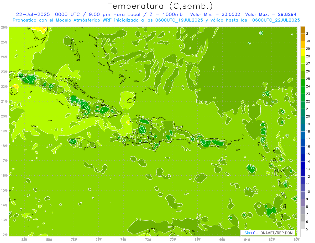Click the '82W' longitude label
315x243 pixels.
click(x=24, y=239)
